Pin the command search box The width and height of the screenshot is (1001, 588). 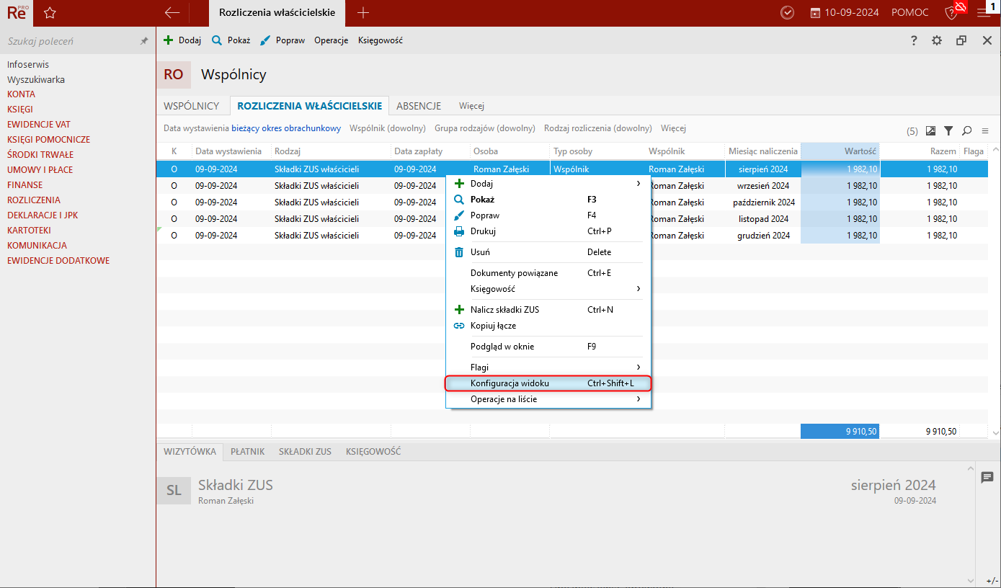pos(143,42)
